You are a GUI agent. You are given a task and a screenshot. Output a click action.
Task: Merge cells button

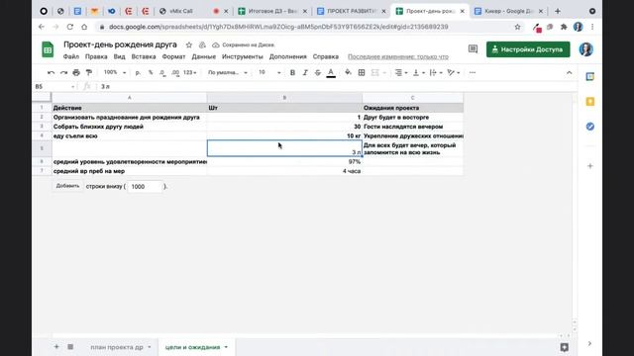(375, 72)
